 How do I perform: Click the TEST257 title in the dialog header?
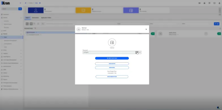coord(84,28)
